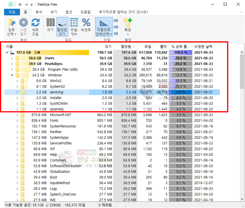Switch to the 분석 (Analysis) tab
245x208 pixels.
(39, 12)
